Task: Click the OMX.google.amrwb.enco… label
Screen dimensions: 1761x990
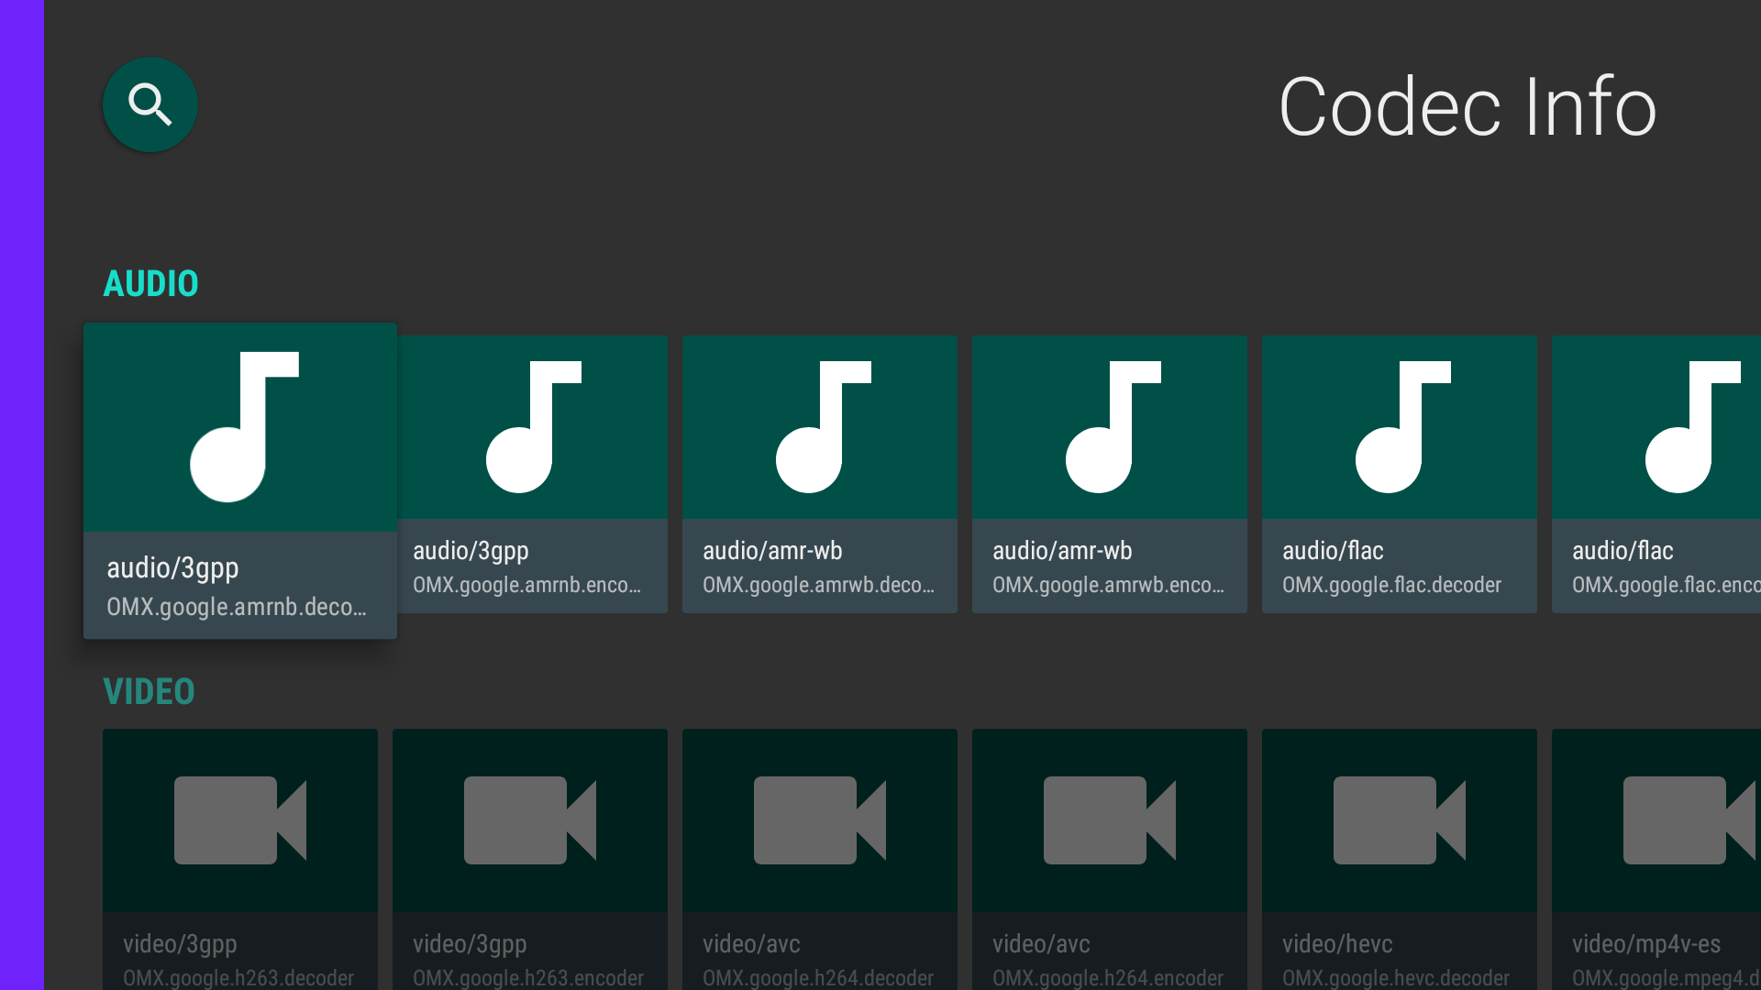Action: click(x=1109, y=585)
